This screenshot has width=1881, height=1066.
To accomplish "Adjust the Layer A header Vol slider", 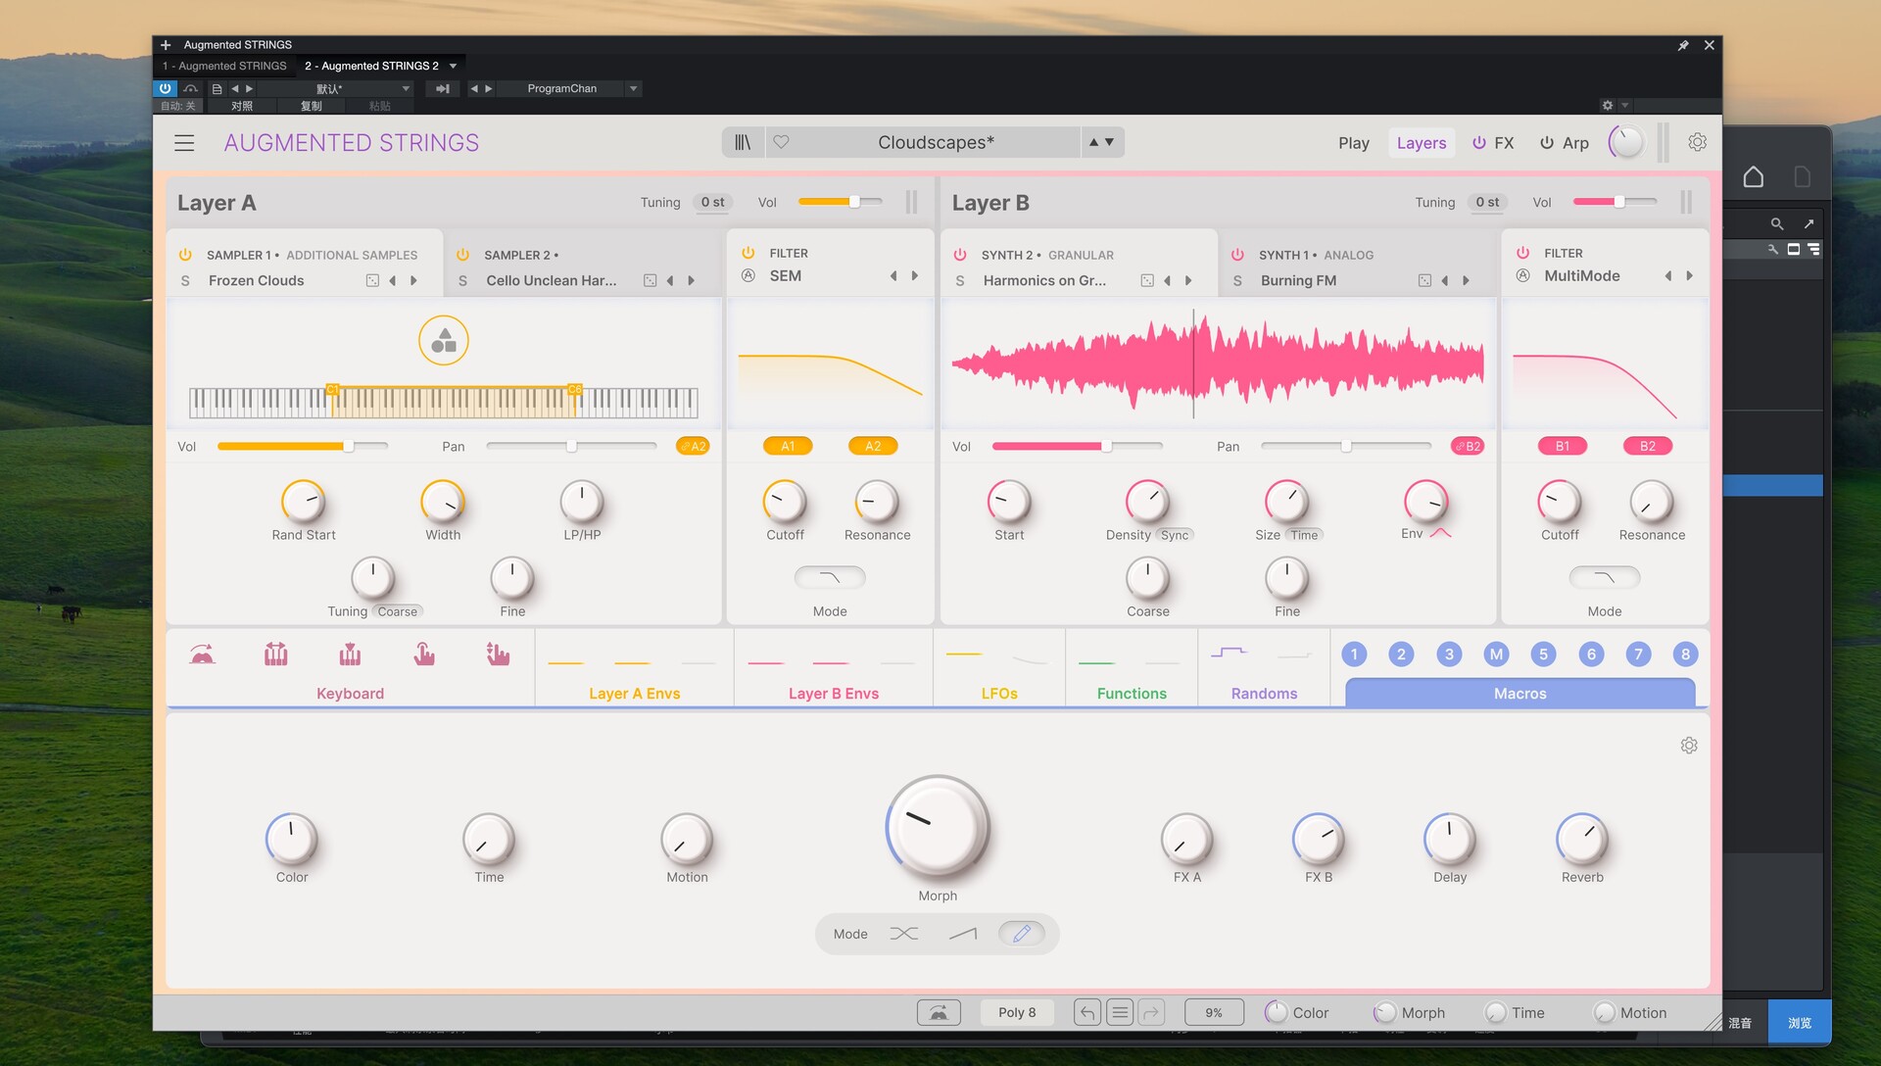I will pos(841,202).
